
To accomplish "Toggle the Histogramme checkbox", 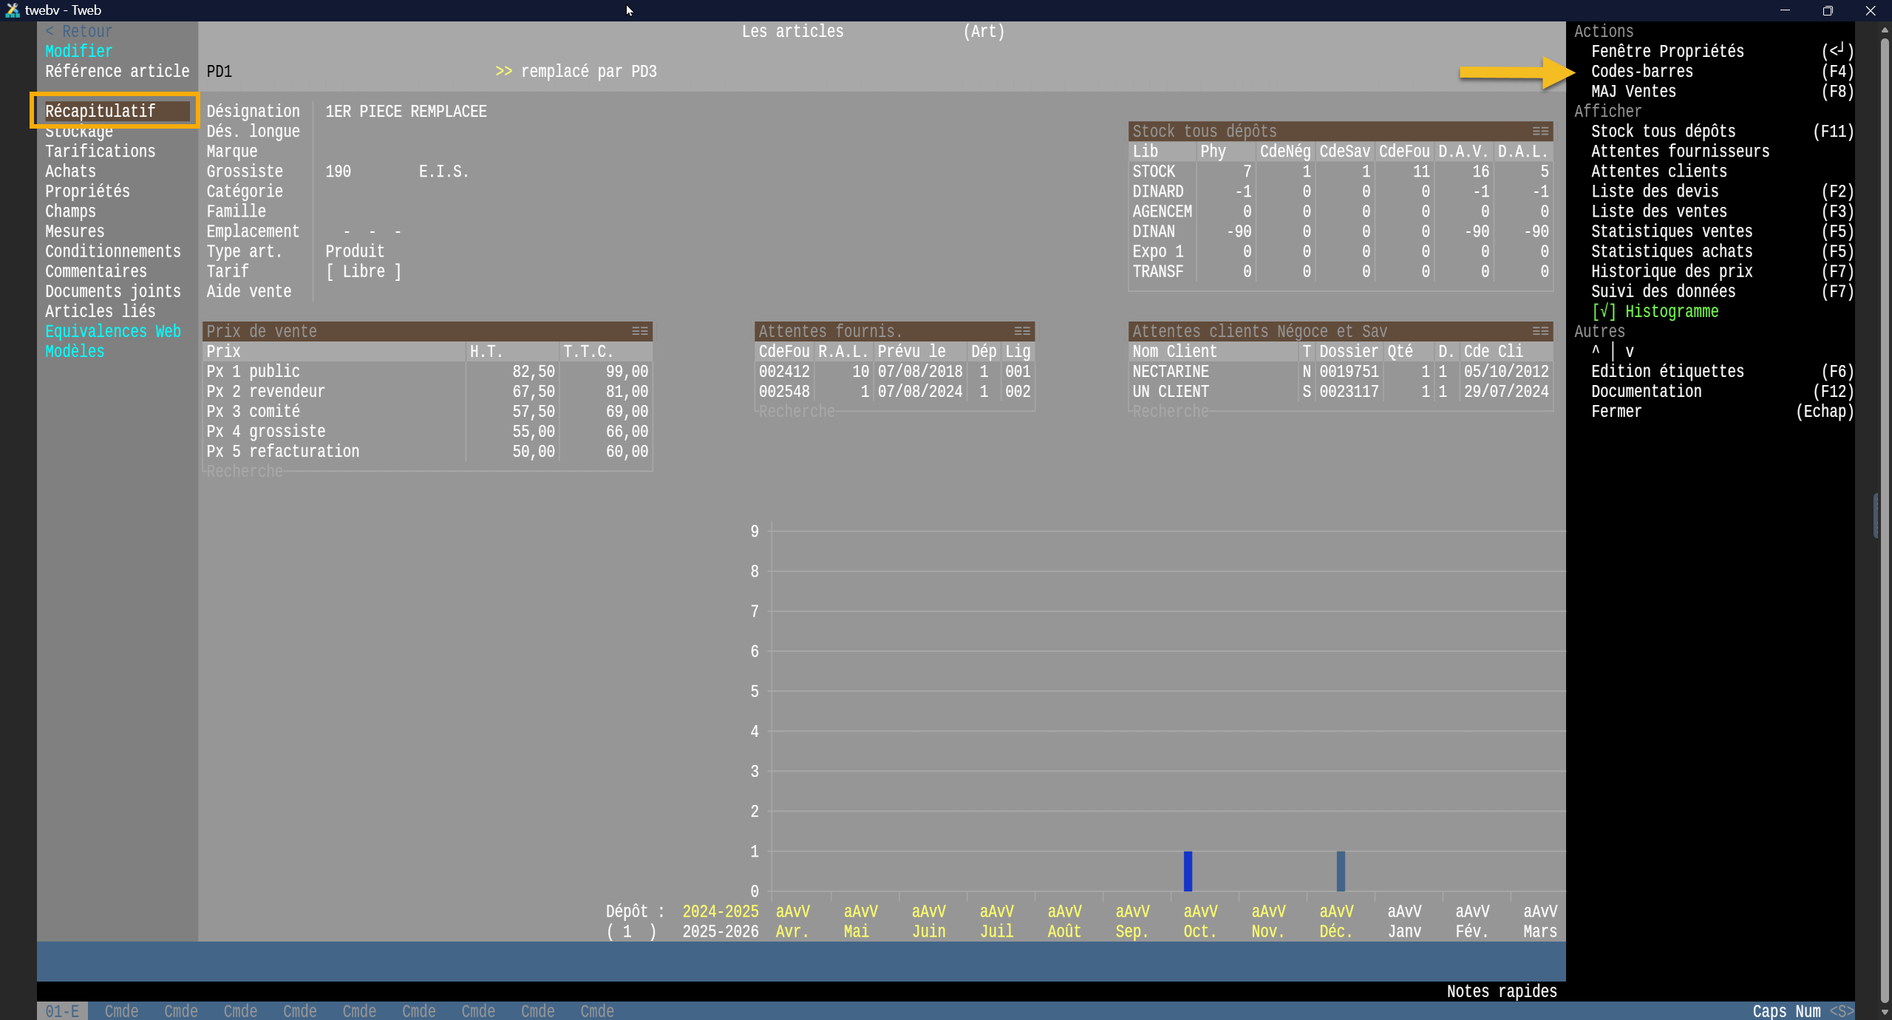I will [1603, 311].
